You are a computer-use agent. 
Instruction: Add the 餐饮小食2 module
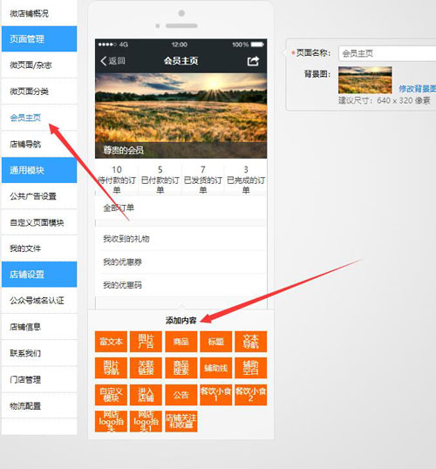(251, 395)
